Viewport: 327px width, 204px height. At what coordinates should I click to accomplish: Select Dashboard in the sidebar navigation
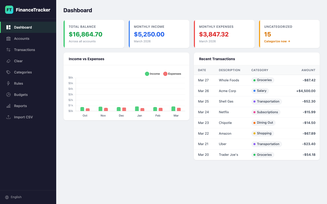click(x=23, y=27)
